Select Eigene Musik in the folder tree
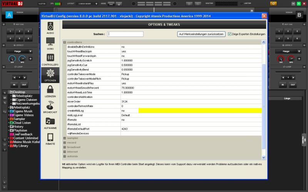Screen dimensions: 308x192 click(23, 111)
